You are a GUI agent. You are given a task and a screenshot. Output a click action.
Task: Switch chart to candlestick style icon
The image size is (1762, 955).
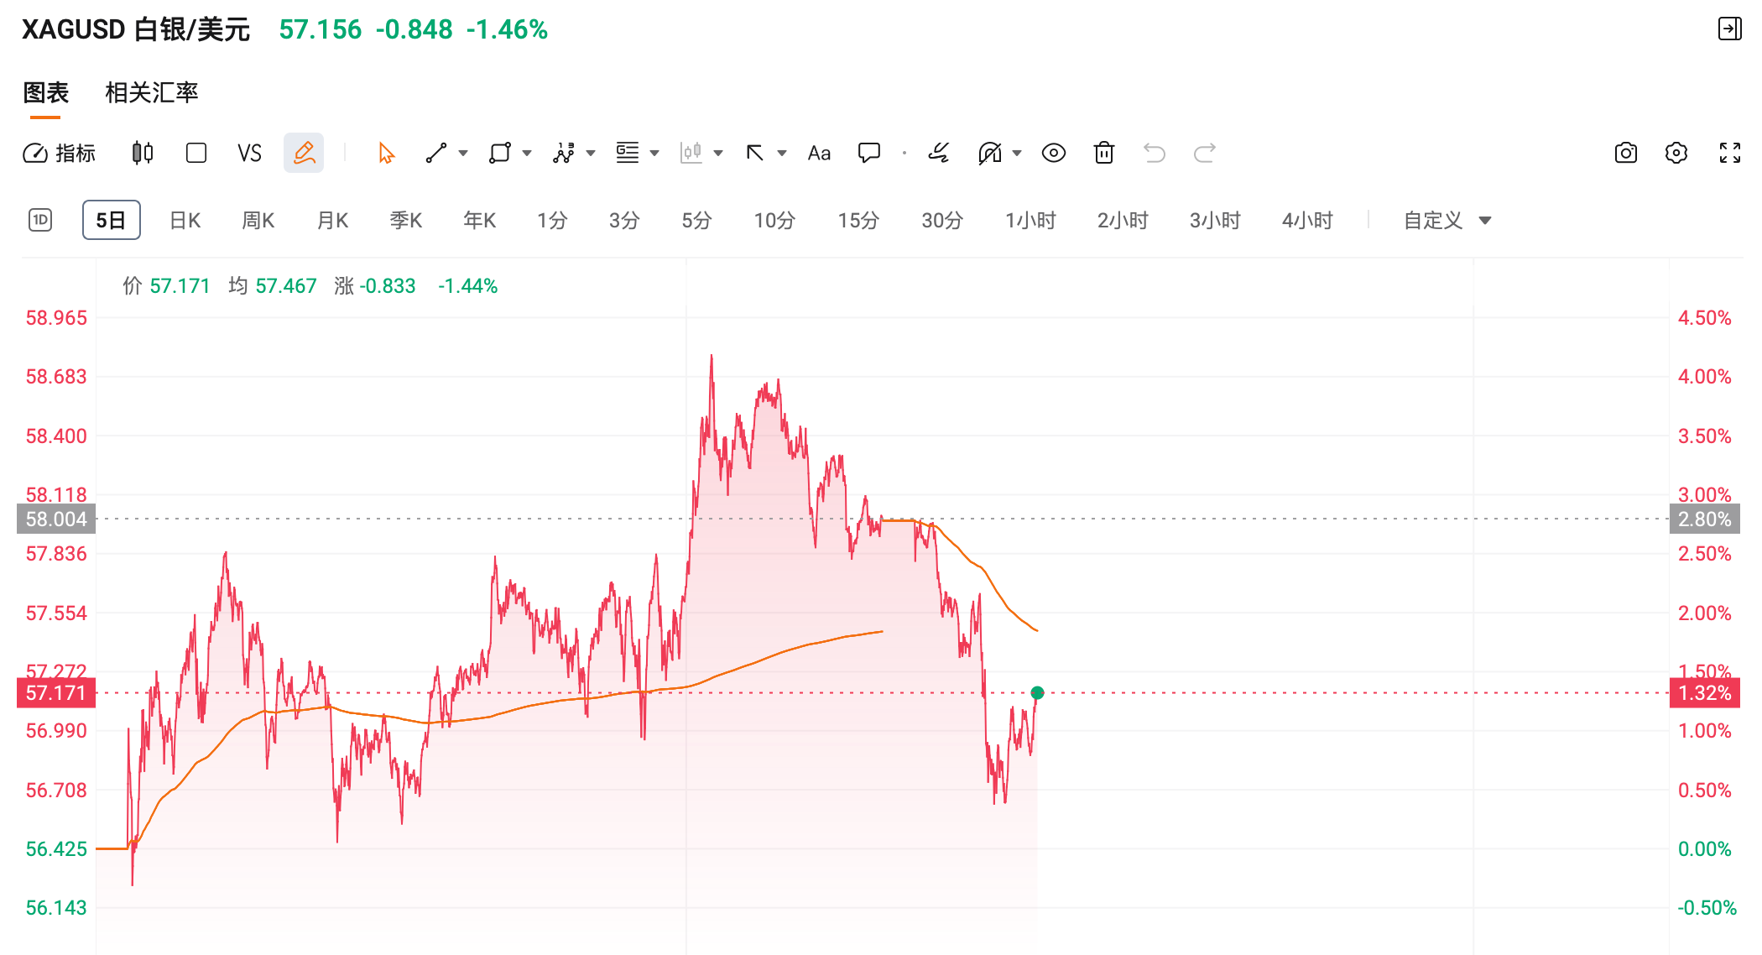141,153
